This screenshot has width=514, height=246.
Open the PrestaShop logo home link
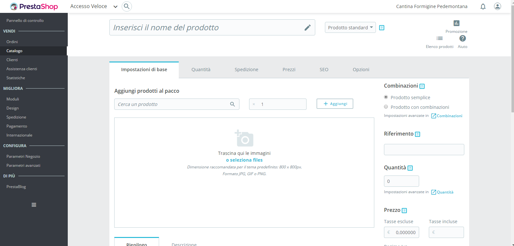(34, 6)
